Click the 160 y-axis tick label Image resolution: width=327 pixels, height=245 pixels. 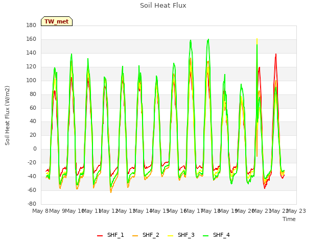pos(31,39)
